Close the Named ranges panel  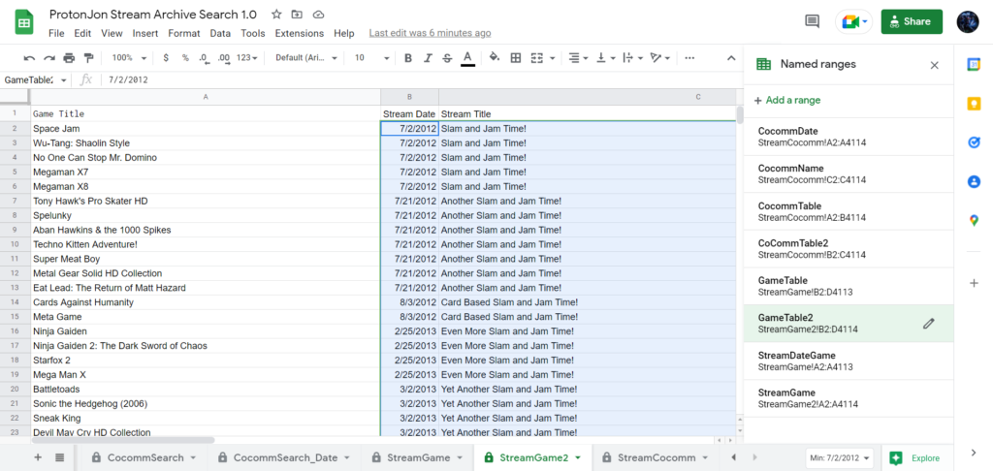click(x=934, y=65)
